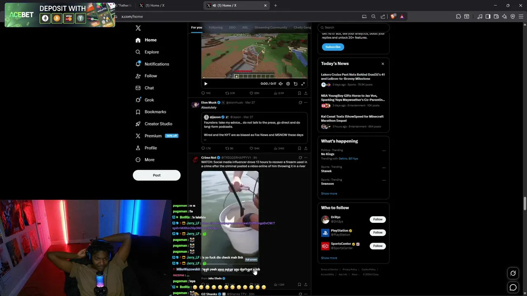Open Brave Rewards triangle icon
Image resolution: width=527 pixels, height=296 pixels.
(402, 16)
